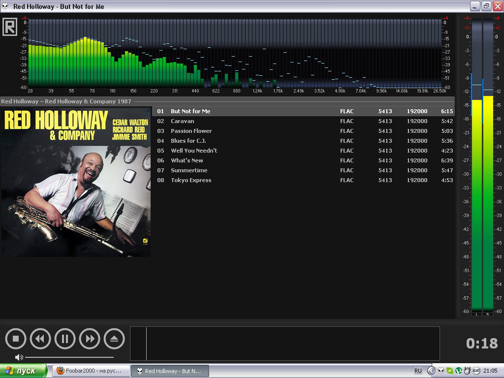504x378 pixels.
Task: Mute audio via the speaker icon
Action: click(x=19, y=357)
